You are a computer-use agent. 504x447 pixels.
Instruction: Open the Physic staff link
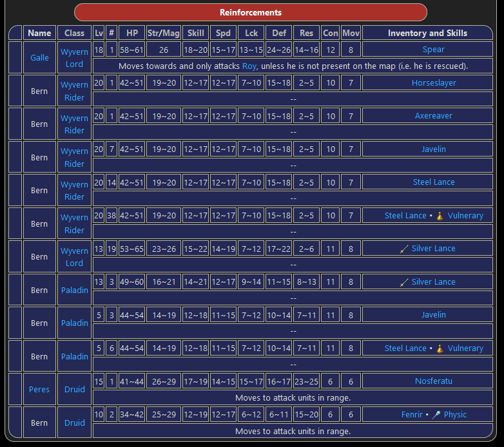pyautogui.click(x=455, y=415)
